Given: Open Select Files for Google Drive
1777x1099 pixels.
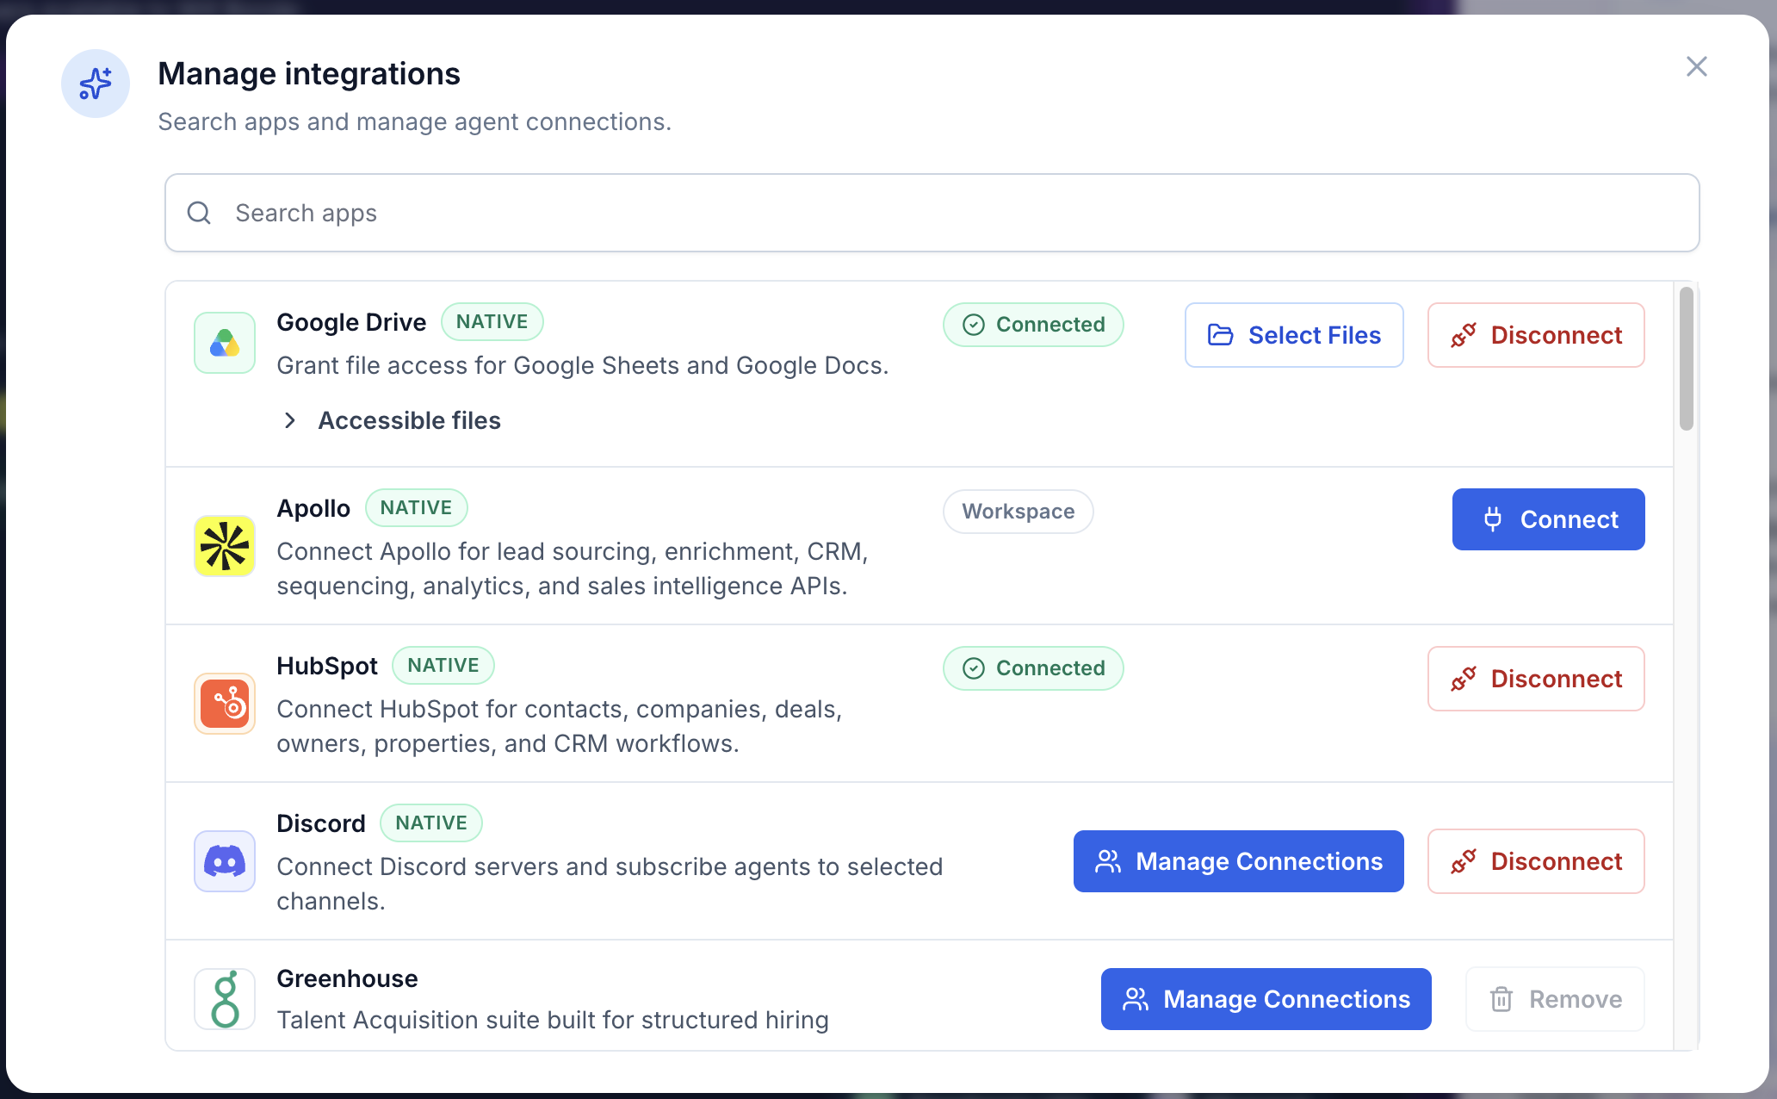Looking at the screenshot, I should point(1294,335).
